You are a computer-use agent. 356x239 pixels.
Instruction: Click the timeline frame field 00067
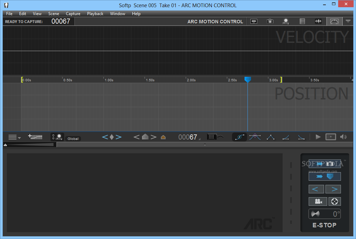pyautogui.click(x=188, y=137)
